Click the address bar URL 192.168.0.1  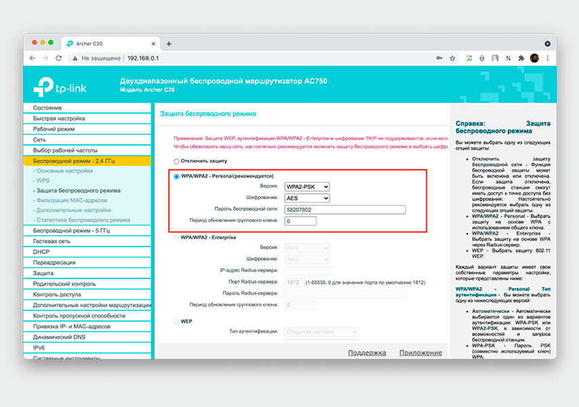pos(143,58)
